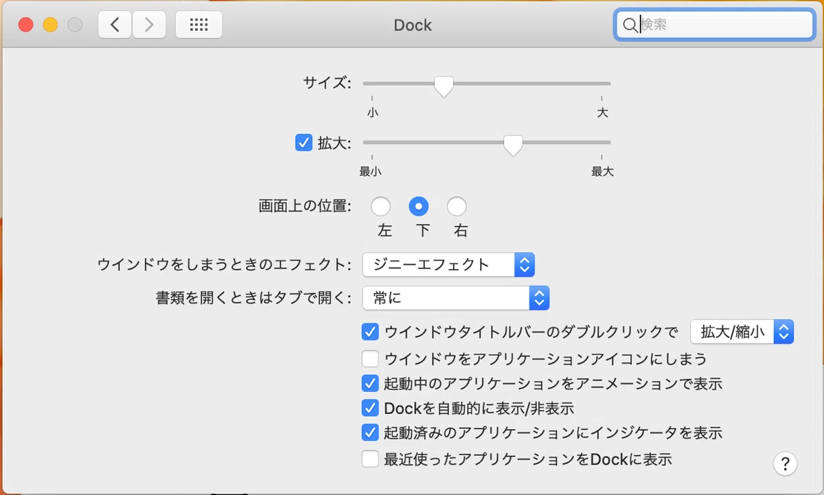Uncheck 起動済みのアプリケーションにインジケータを表示

pyautogui.click(x=370, y=433)
